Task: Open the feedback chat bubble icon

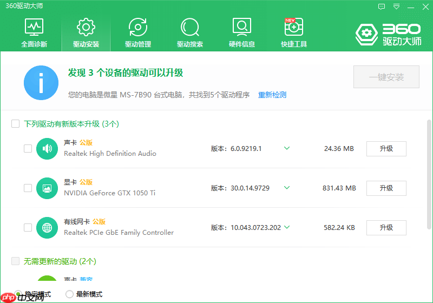Action: pyautogui.click(x=382, y=6)
